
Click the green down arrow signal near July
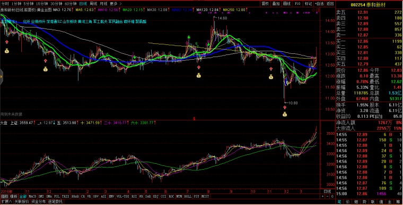click(188, 38)
